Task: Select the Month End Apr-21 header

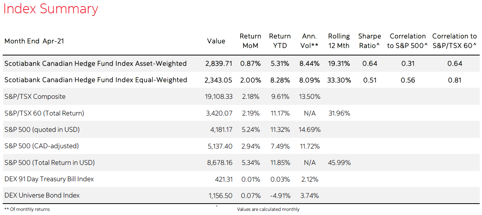Action: [34, 41]
